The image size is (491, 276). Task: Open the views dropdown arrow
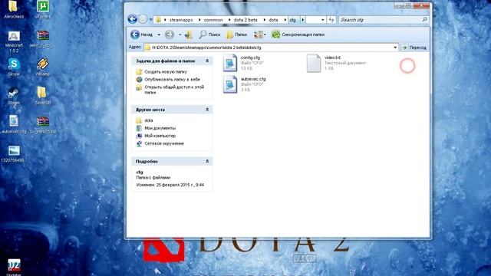[x=265, y=34]
